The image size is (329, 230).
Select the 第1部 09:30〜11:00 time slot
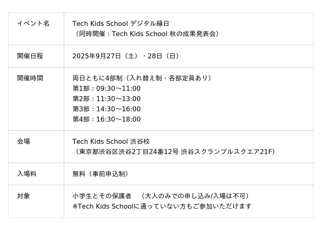[x=107, y=88]
